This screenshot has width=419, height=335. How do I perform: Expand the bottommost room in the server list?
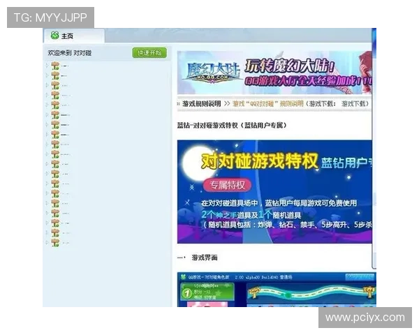(47, 243)
